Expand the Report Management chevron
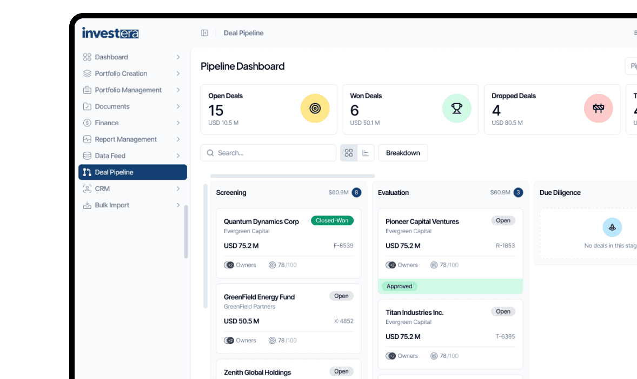This screenshot has width=637, height=379. pyautogui.click(x=178, y=139)
